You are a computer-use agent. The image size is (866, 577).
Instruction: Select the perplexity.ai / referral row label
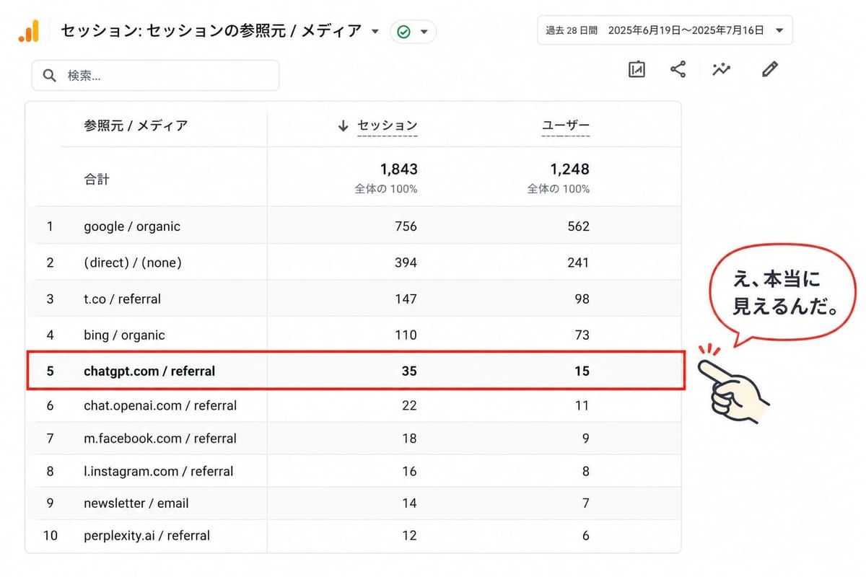click(146, 536)
